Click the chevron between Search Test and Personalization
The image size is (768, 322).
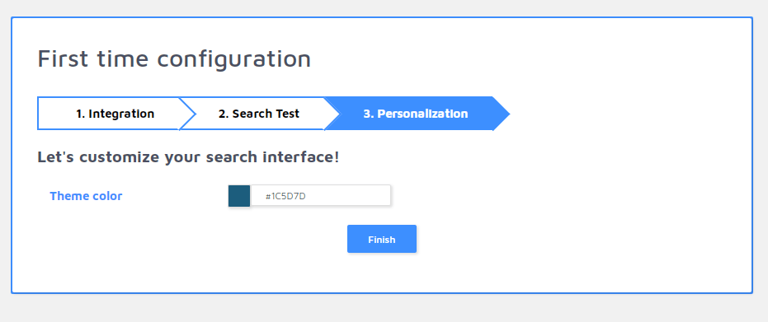pos(332,114)
